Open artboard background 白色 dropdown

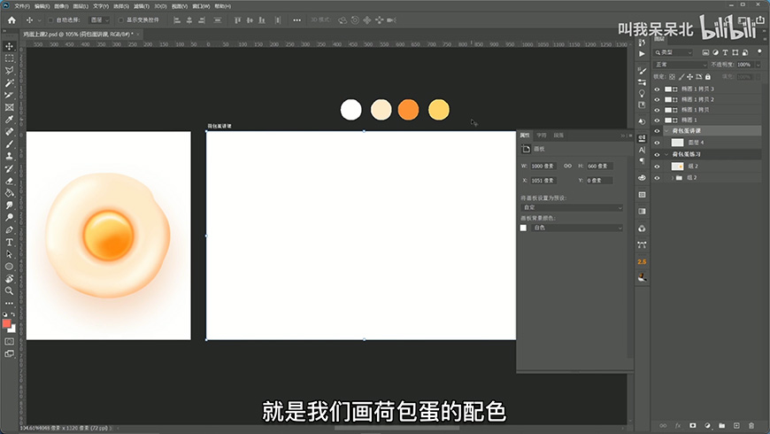click(x=577, y=228)
